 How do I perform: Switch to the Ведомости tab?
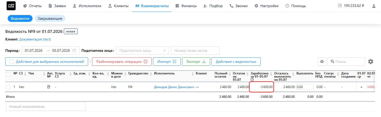point(20,18)
